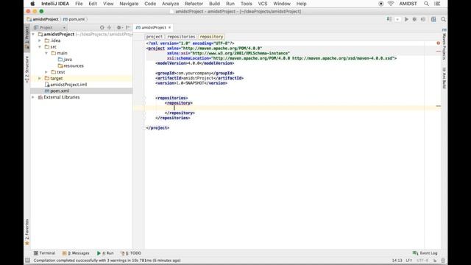
Task: Select amidstProject.iml file in tree
Action: (x=65, y=85)
